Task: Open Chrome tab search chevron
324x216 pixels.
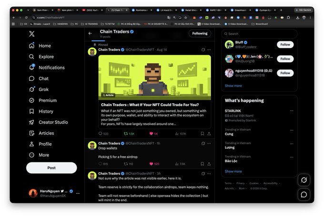Action: [28, 10]
